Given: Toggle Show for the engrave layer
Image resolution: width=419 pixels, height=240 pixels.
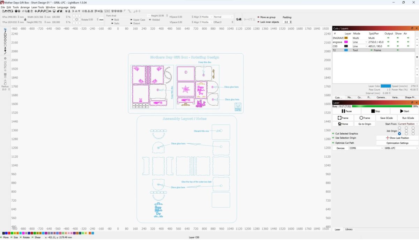Looking at the screenshot, I should coord(398,42).
